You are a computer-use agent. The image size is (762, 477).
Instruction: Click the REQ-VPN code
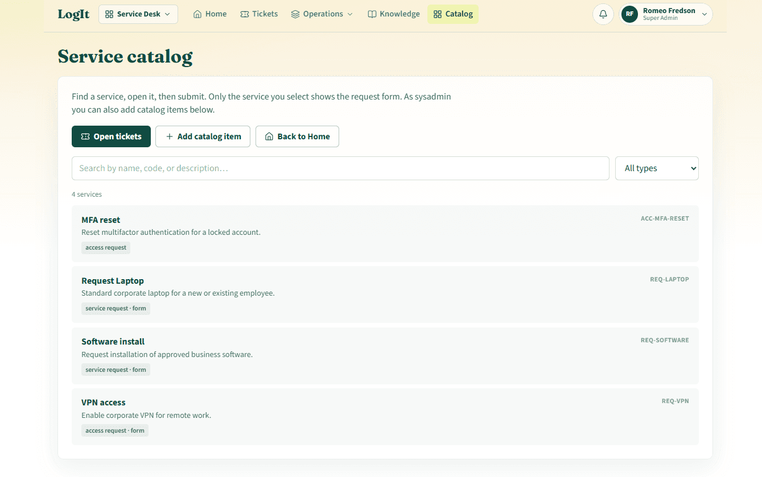click(675, 401)
